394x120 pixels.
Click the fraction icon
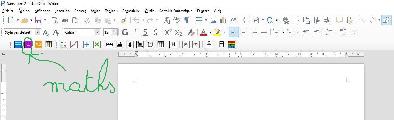coord(209,44)
